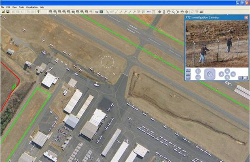Open the File menu
250x162 pixels.
click(2, 7)
